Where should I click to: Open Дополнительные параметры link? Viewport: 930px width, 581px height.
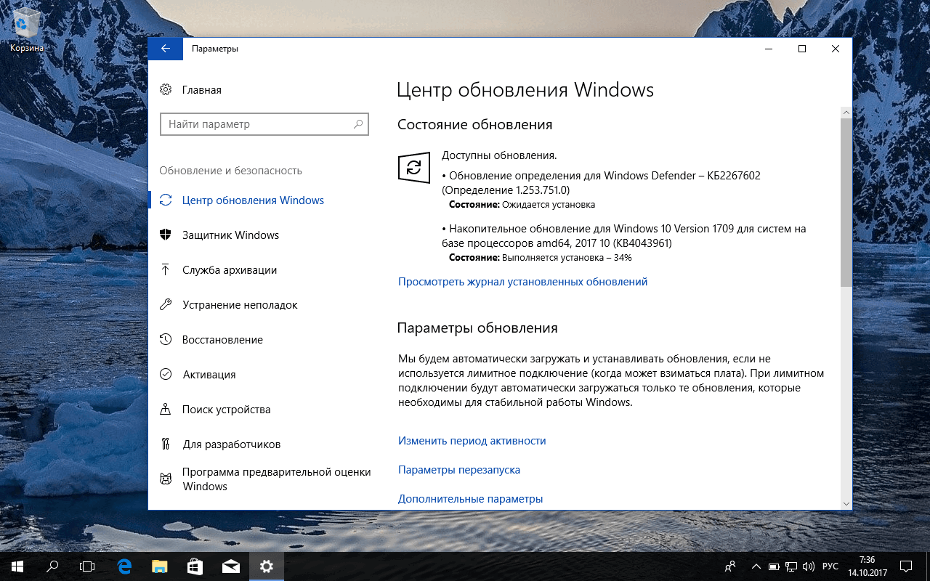469,499
